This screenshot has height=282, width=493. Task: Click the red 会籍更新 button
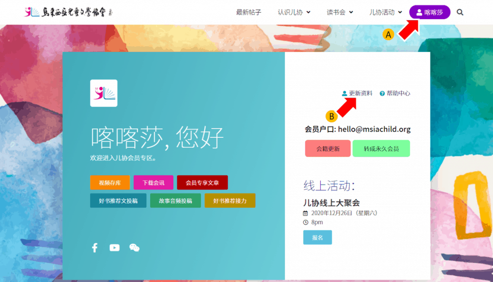click(x=327, y=148)
